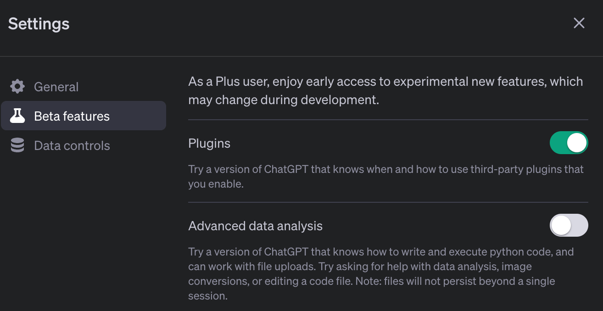Click the Plugins setting label

[209, 144]
